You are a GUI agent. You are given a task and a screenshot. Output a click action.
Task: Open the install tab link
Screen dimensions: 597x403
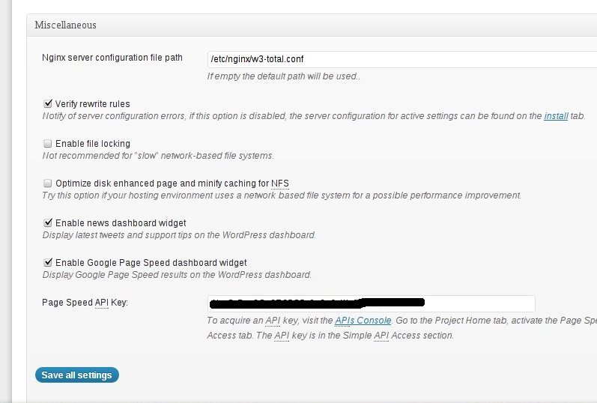tap(555, 116)
